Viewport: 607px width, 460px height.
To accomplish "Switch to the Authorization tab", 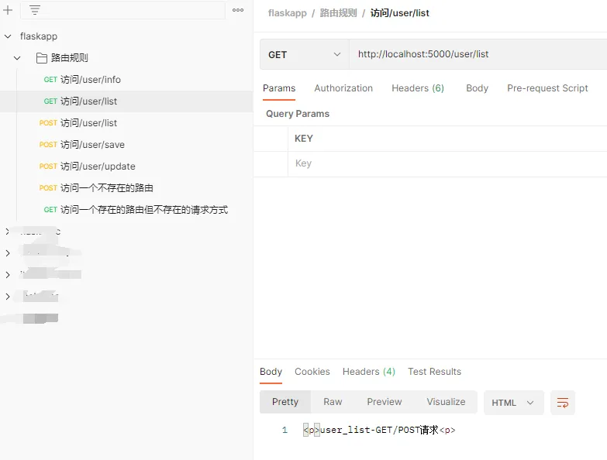I will pos(343,88).
